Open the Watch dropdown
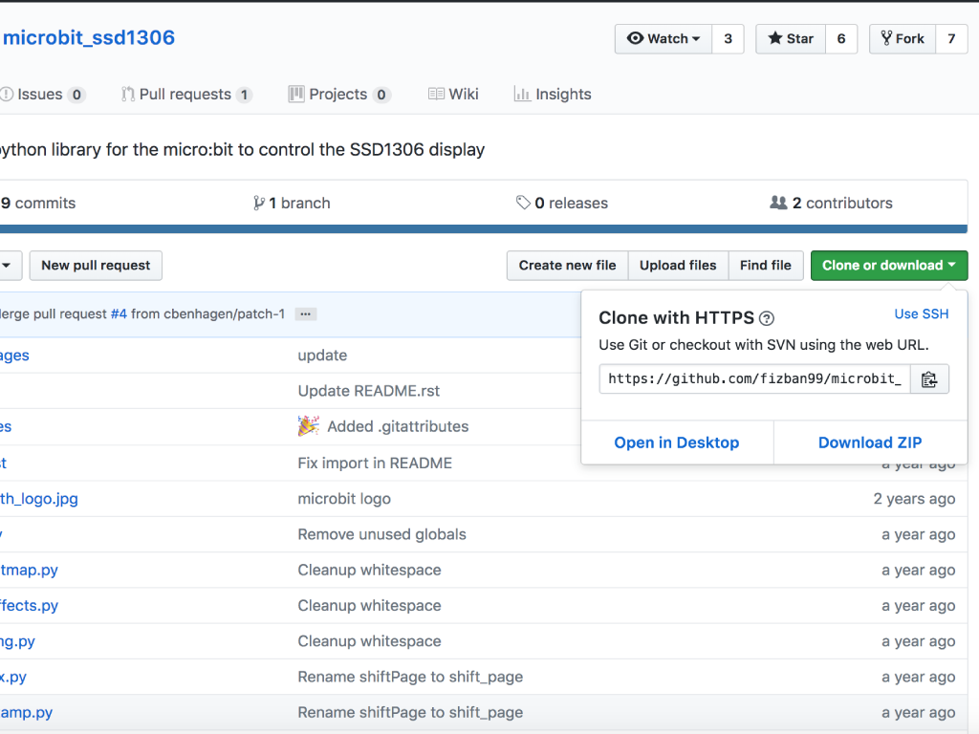The image size is (979, 734). click(x=664, y=38)
